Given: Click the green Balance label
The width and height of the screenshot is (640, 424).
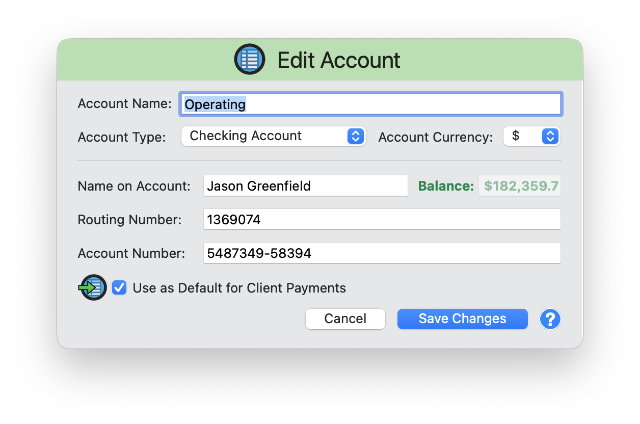Looking at the screenshot, I should pyautogui.click(x=445, y=185).
